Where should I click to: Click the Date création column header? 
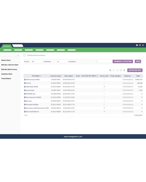(x=69, y=76)
